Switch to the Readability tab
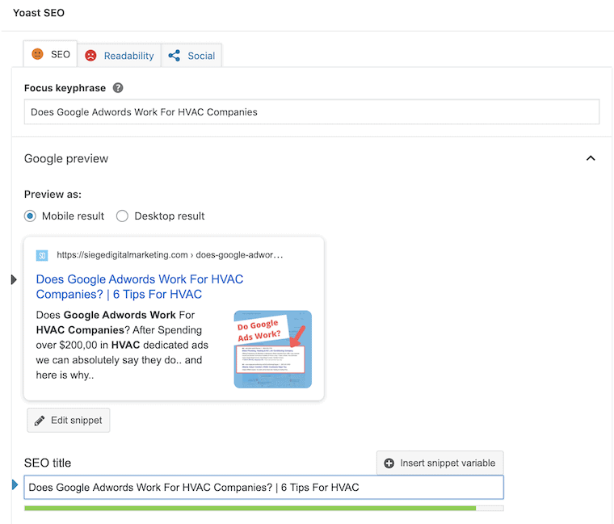This screenshot has width=614, height=524. pyautogui.click(x=119, y=56)
